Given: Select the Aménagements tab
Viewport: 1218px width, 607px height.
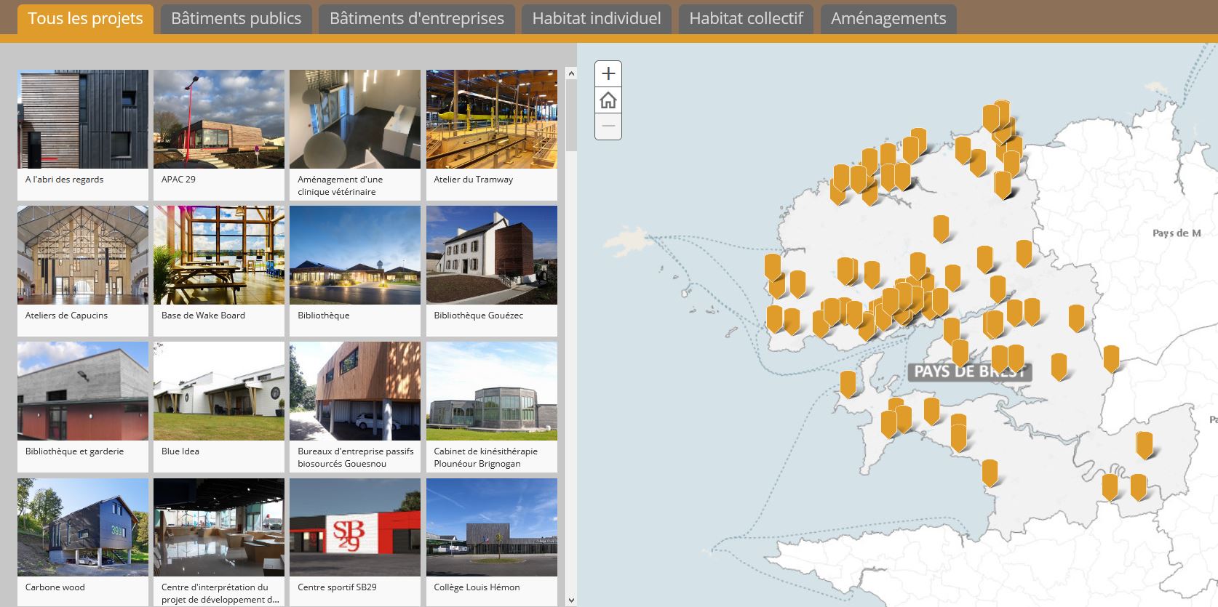Looking at the screenshot, I should coord(888,19).
